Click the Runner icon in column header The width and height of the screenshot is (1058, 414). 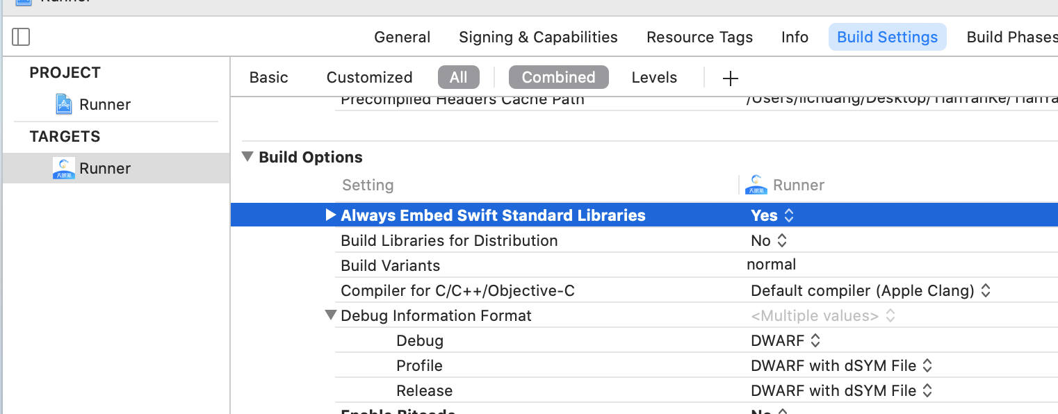pyautogui.click(x=756, y=185)
